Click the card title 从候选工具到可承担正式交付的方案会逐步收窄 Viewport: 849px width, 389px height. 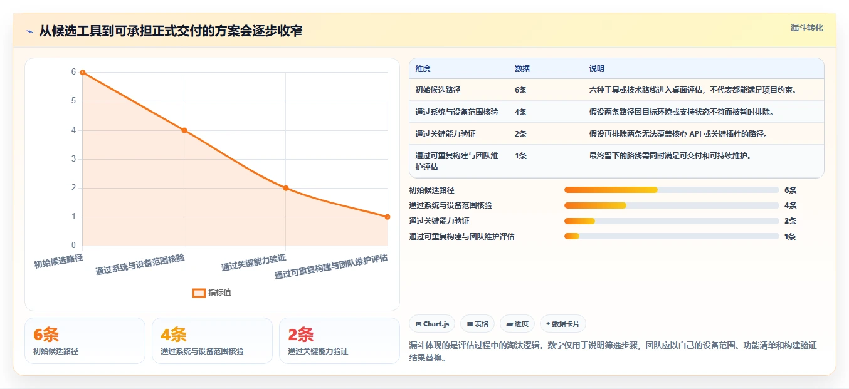click(x=171, y=31)
